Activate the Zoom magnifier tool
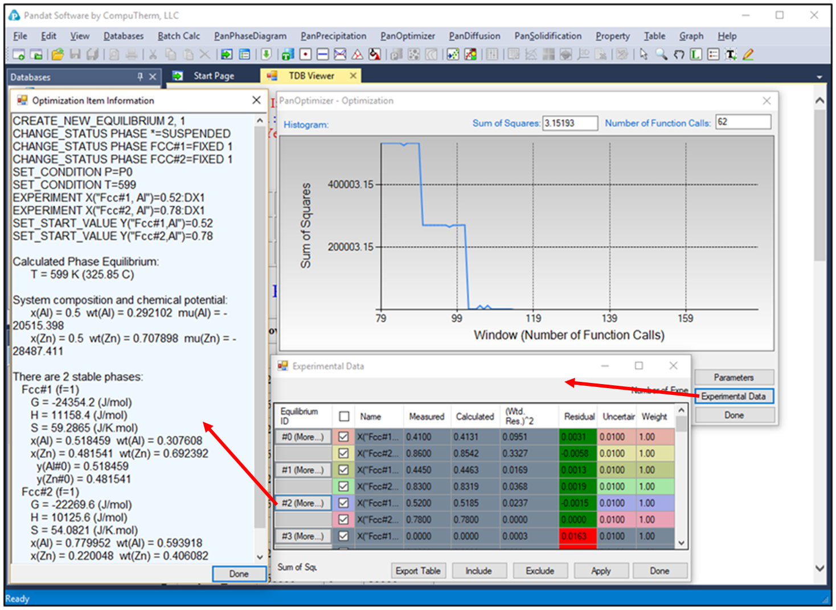The height and width of the screenshot is (610, 836). 661,55
